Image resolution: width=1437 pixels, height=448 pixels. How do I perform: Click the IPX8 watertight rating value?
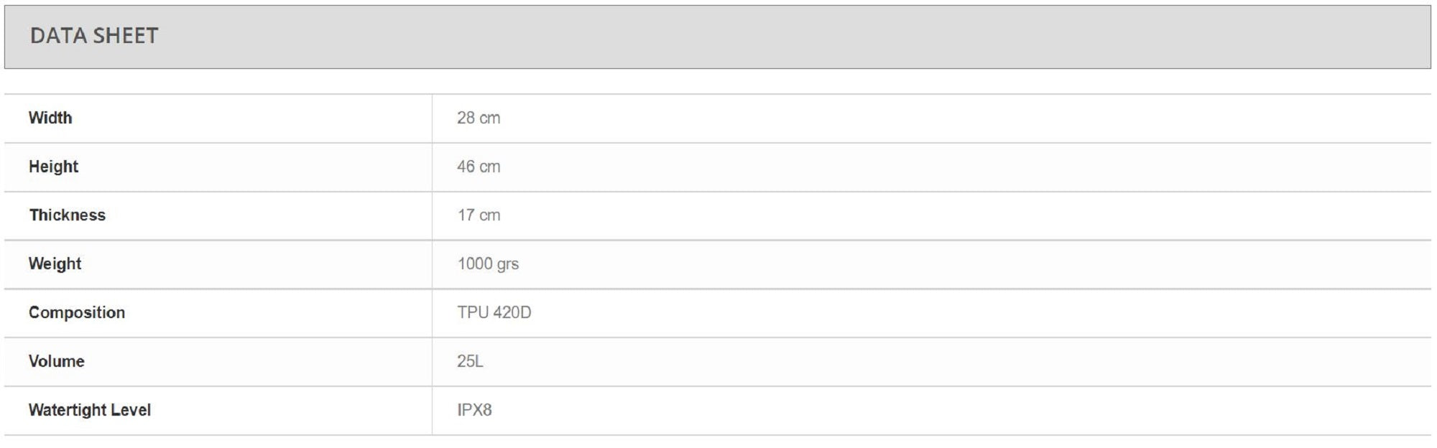pos(474,411)
